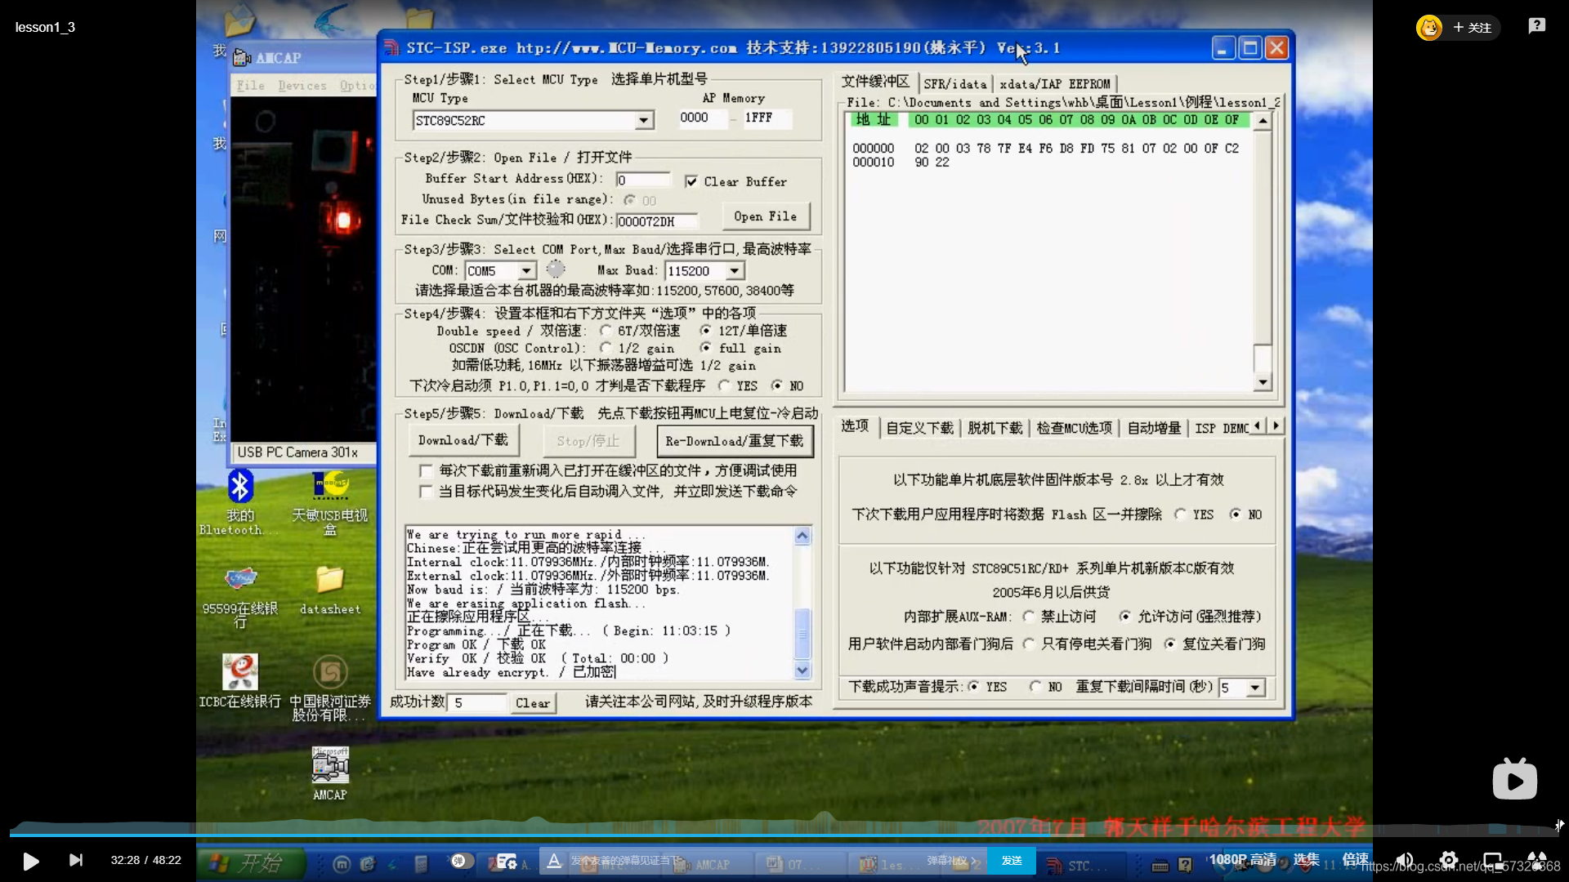Skip to next video in player
The image size is (1569, 882).
pos(75,860)
